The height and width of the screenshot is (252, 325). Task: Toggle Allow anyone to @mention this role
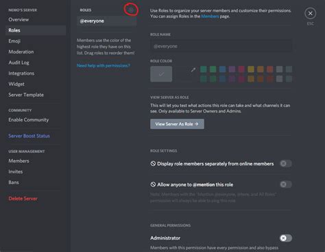click(x=286, y=184)
